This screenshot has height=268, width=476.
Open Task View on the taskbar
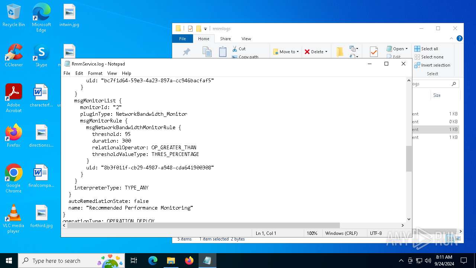(x=134, y=261)
